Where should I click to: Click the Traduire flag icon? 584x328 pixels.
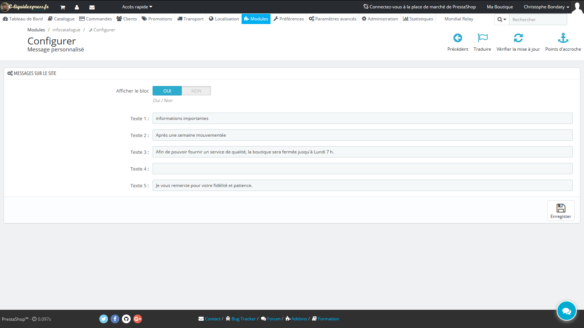pyautogui.click(x=483, y=38)
